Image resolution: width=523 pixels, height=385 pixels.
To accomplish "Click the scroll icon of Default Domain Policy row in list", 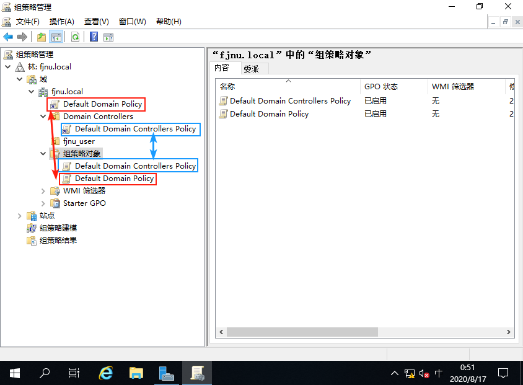I will (224, 114).
